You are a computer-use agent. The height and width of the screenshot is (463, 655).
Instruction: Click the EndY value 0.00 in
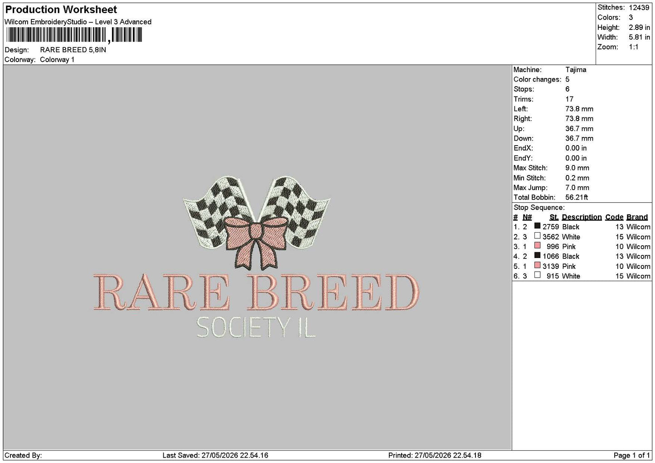[x=576, y=158]
